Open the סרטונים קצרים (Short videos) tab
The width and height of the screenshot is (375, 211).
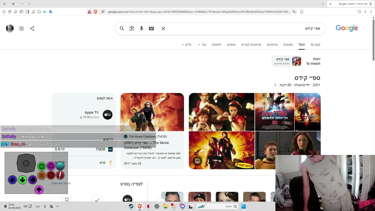click(251, 45)
